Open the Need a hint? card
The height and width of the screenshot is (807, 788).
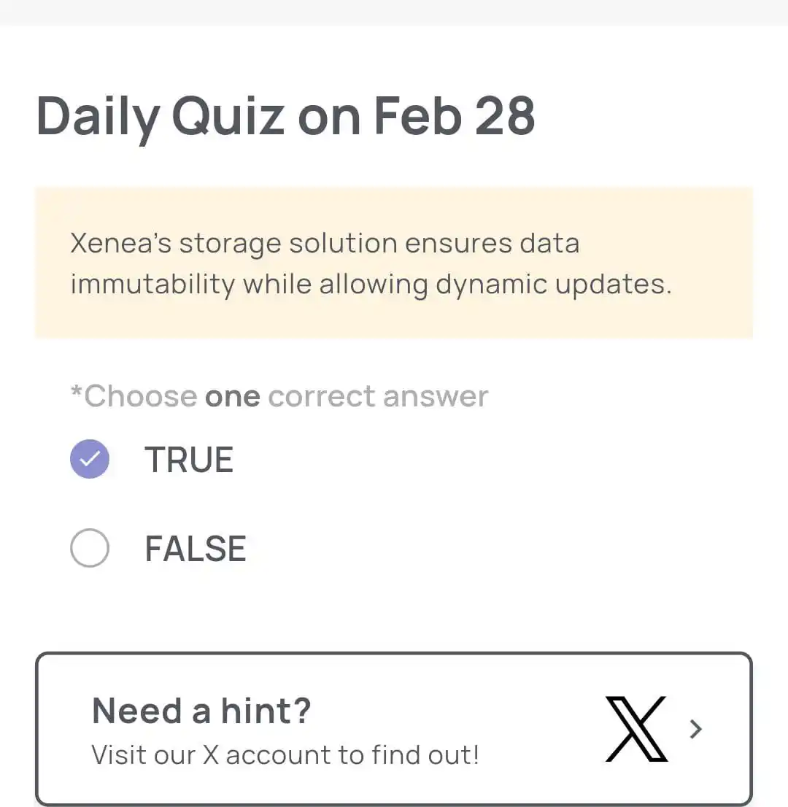coord(394,729)
